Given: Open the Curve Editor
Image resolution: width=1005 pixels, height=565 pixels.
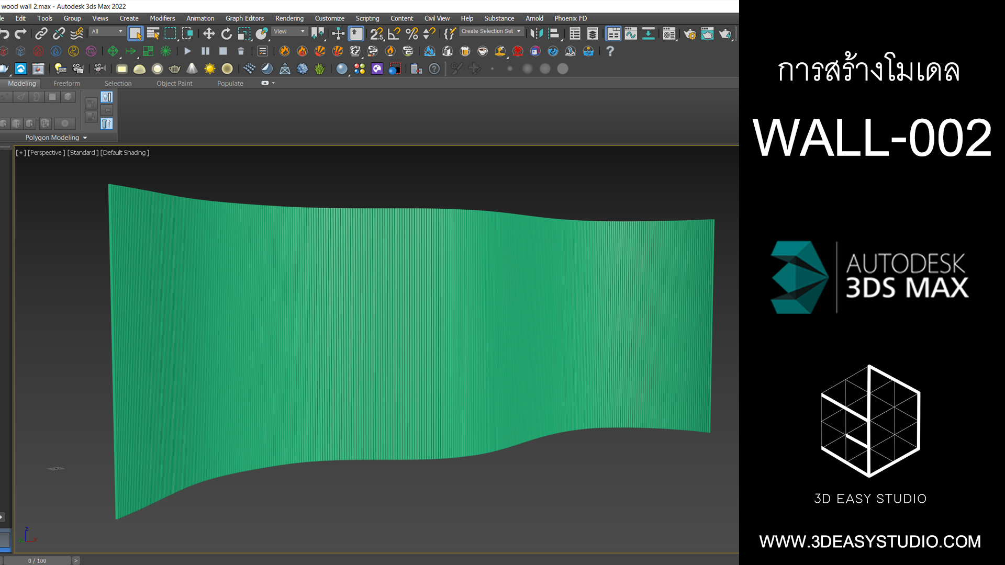Looking at the screenshot, I should pos(631,34).
